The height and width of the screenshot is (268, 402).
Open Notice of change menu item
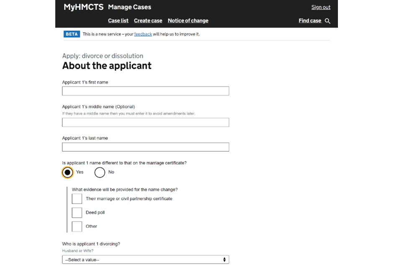coord(188,21)
